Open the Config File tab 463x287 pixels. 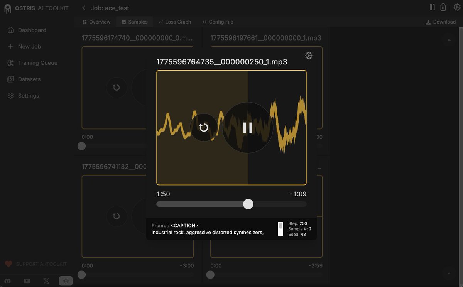tap(218, 22)
